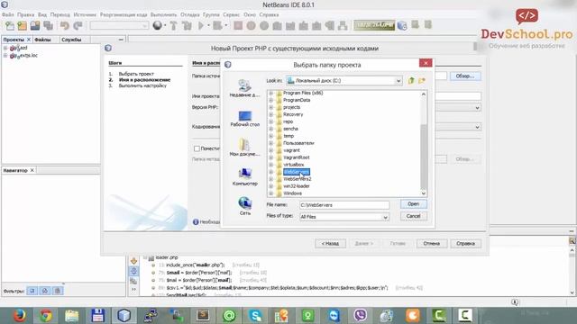Open Skype from the taskbar
This screenshot has height=324, width=577.
pyautogui.click(x=255, y=316)
